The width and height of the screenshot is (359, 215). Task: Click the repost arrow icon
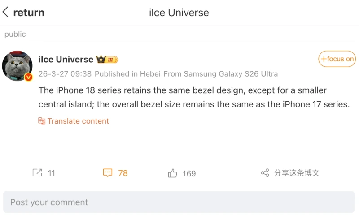pos(37,173)
